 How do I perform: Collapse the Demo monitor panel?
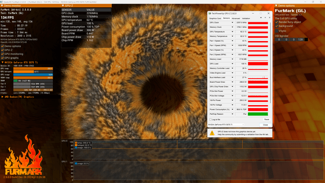pyautogui.click(x=2, y=6)
